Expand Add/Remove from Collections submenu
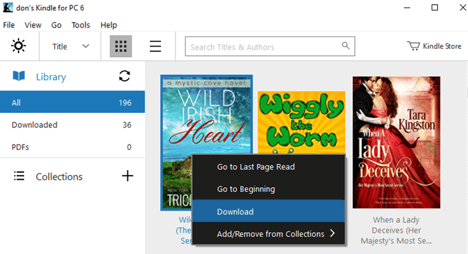Screen dimensions: 468x254 pyautogui.click(x=268, y=234)
